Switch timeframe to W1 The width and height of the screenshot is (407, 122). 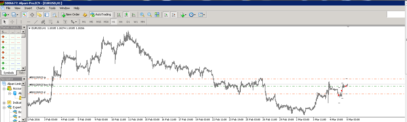click(135, 22)
